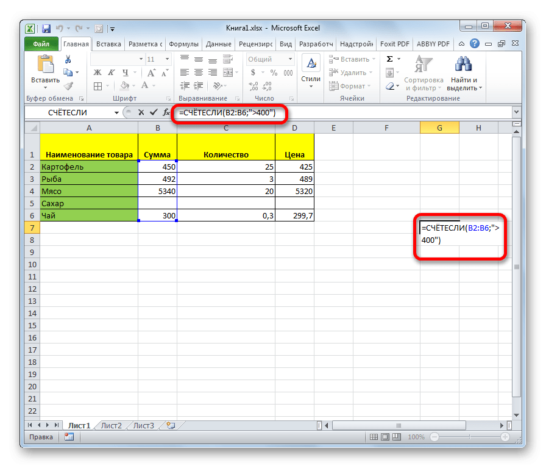The width and height of the screenshot is (546, 468).
Task: Increase font size with large A icon
Action: [151, 73]
